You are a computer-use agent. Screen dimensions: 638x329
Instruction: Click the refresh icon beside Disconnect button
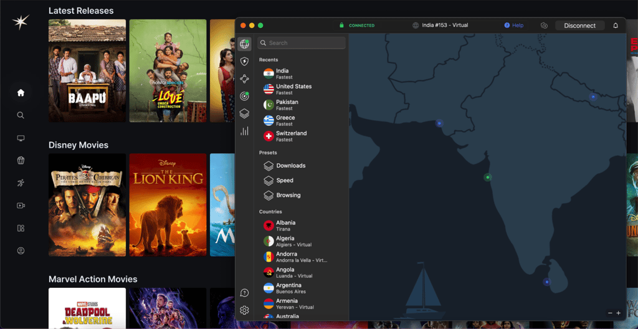click(x=544, y=26)
